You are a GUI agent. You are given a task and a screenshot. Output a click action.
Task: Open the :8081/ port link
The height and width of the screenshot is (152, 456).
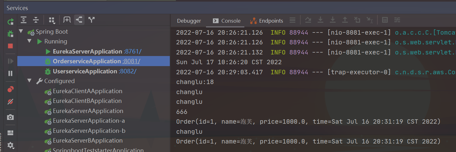[x=131, y=61]
